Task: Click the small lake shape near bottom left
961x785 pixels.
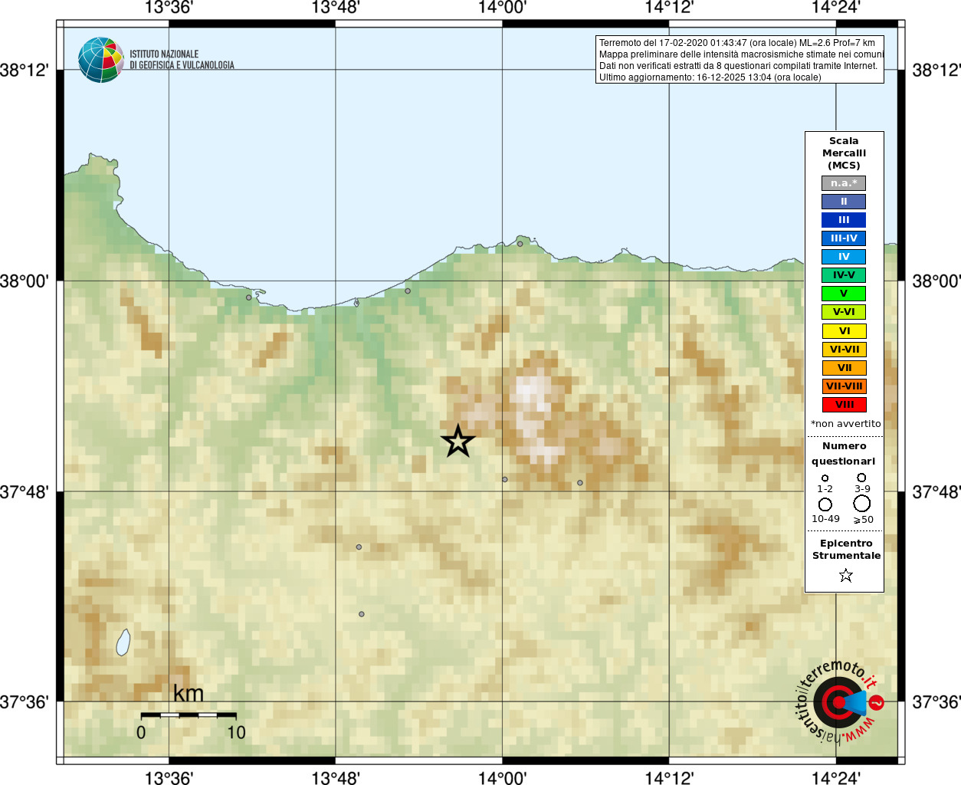Action: 123,642
